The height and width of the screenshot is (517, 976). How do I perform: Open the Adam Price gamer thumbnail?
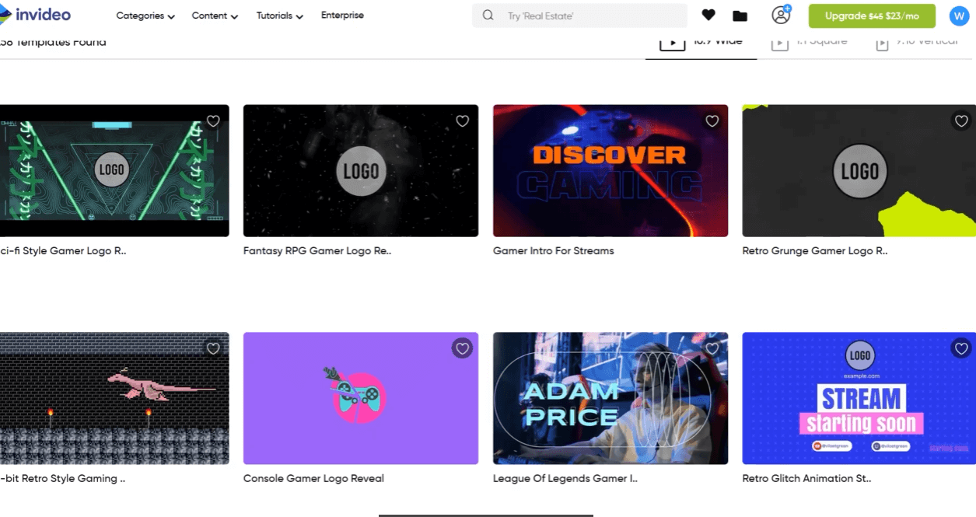pos(610,399)
